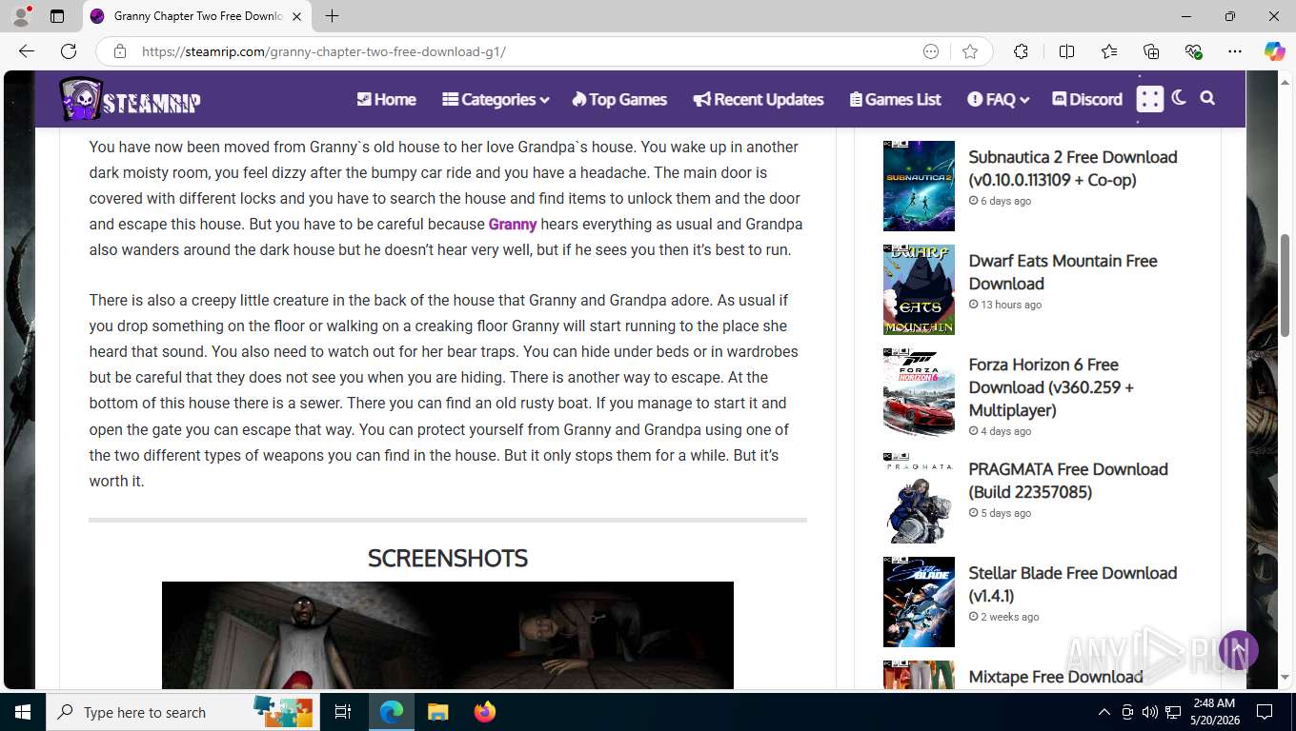
Task: Open File Explorer from taskbar
Action: coord(437,712)
